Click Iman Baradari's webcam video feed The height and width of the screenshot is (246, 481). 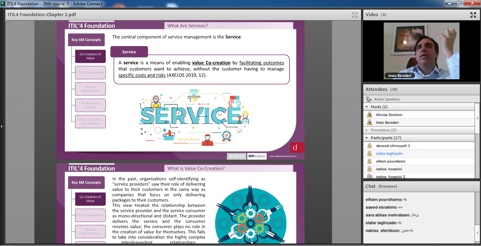pyautogui.click(x=421, y=51)
